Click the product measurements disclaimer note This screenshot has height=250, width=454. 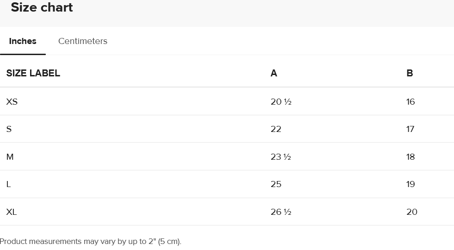[x=91, y=241]
